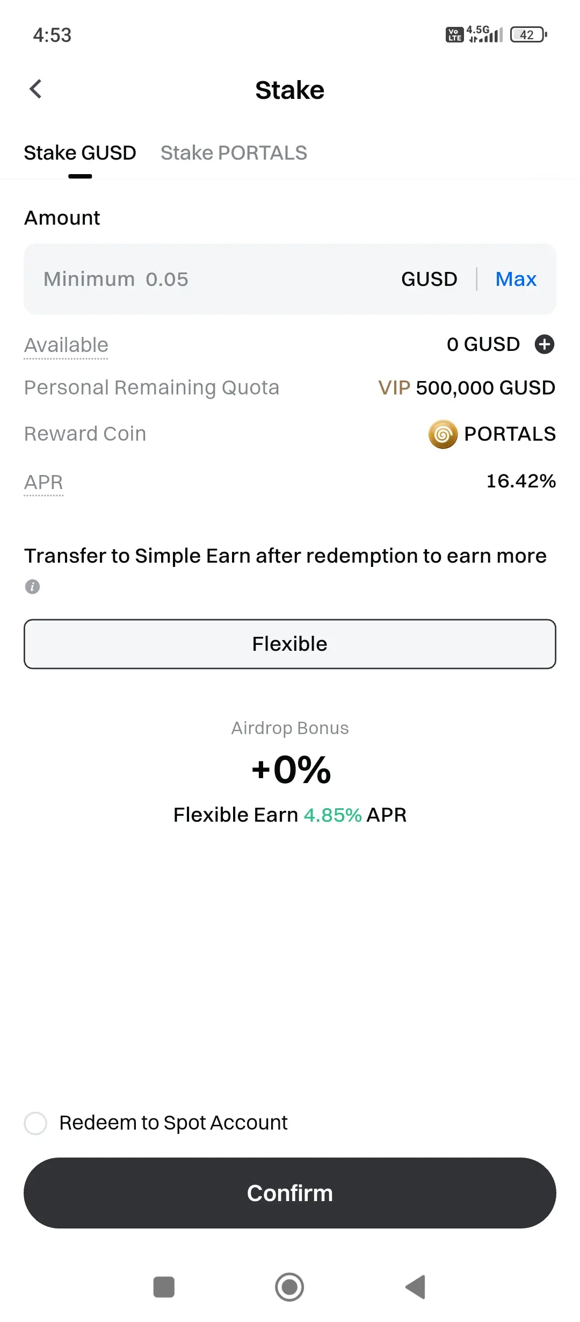Tap the plus icon beside 0 GUSD
Image resolution: width=580 pixels, height=1322 pixels.
(544, 344)
